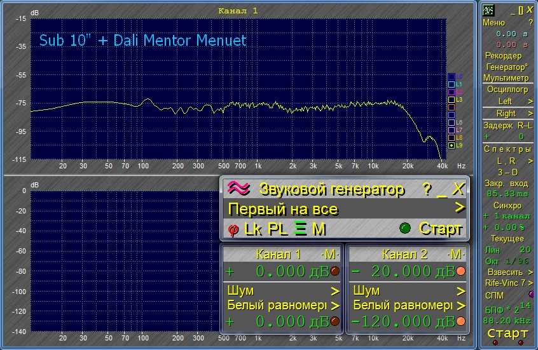Viewport: 538px width, 350px height.
Task: Click the phase φ icon in generator
Action: 233,229
